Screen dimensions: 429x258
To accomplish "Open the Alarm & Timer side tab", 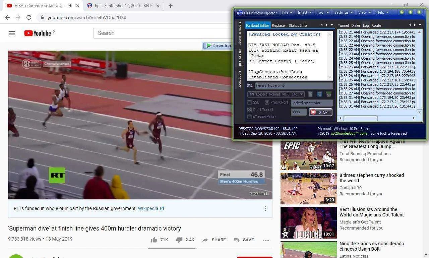I will [240, 33].
